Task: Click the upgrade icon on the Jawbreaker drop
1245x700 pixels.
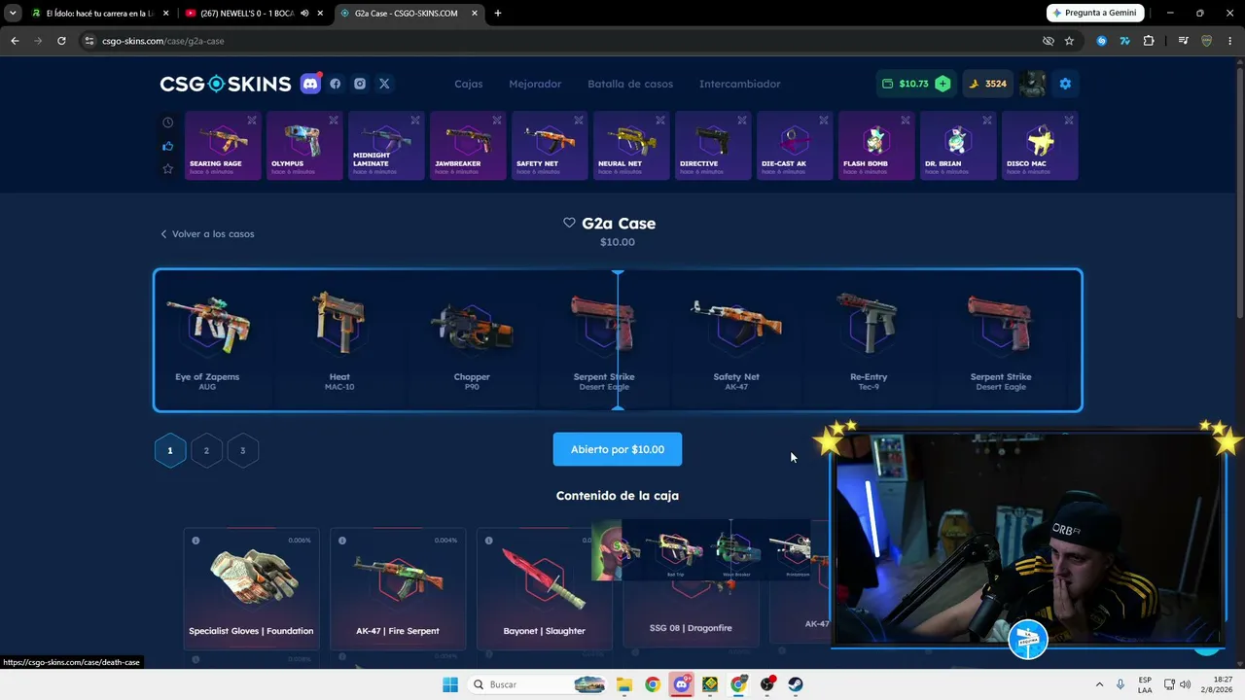Action: tap(497, 121)
